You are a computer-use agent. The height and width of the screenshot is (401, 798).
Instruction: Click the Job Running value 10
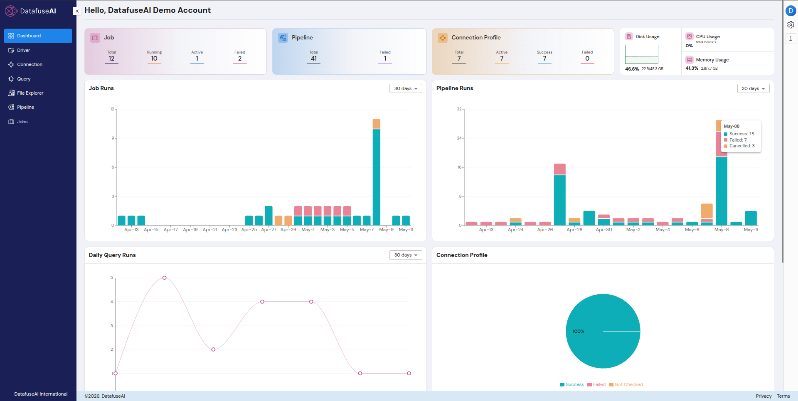154,59
